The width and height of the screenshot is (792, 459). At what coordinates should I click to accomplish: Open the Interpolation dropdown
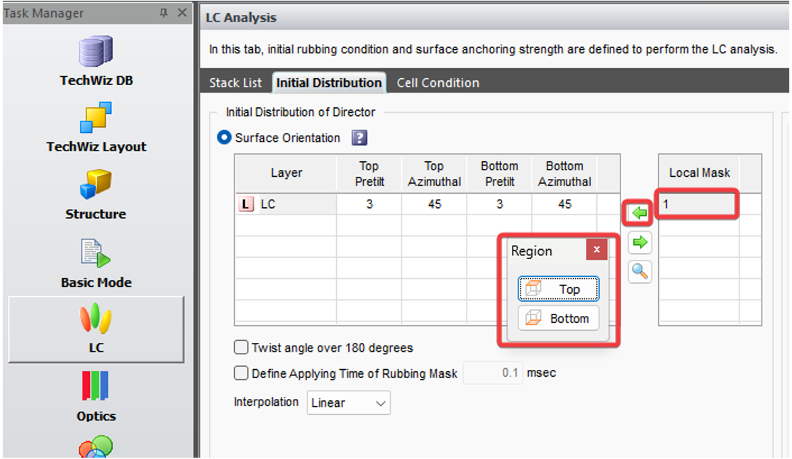tap(348, 403)
